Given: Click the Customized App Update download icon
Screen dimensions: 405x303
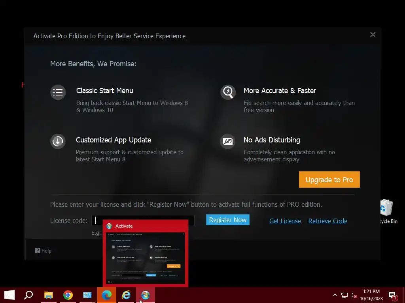Looking at the screenshot, I should tap(58, 141).
